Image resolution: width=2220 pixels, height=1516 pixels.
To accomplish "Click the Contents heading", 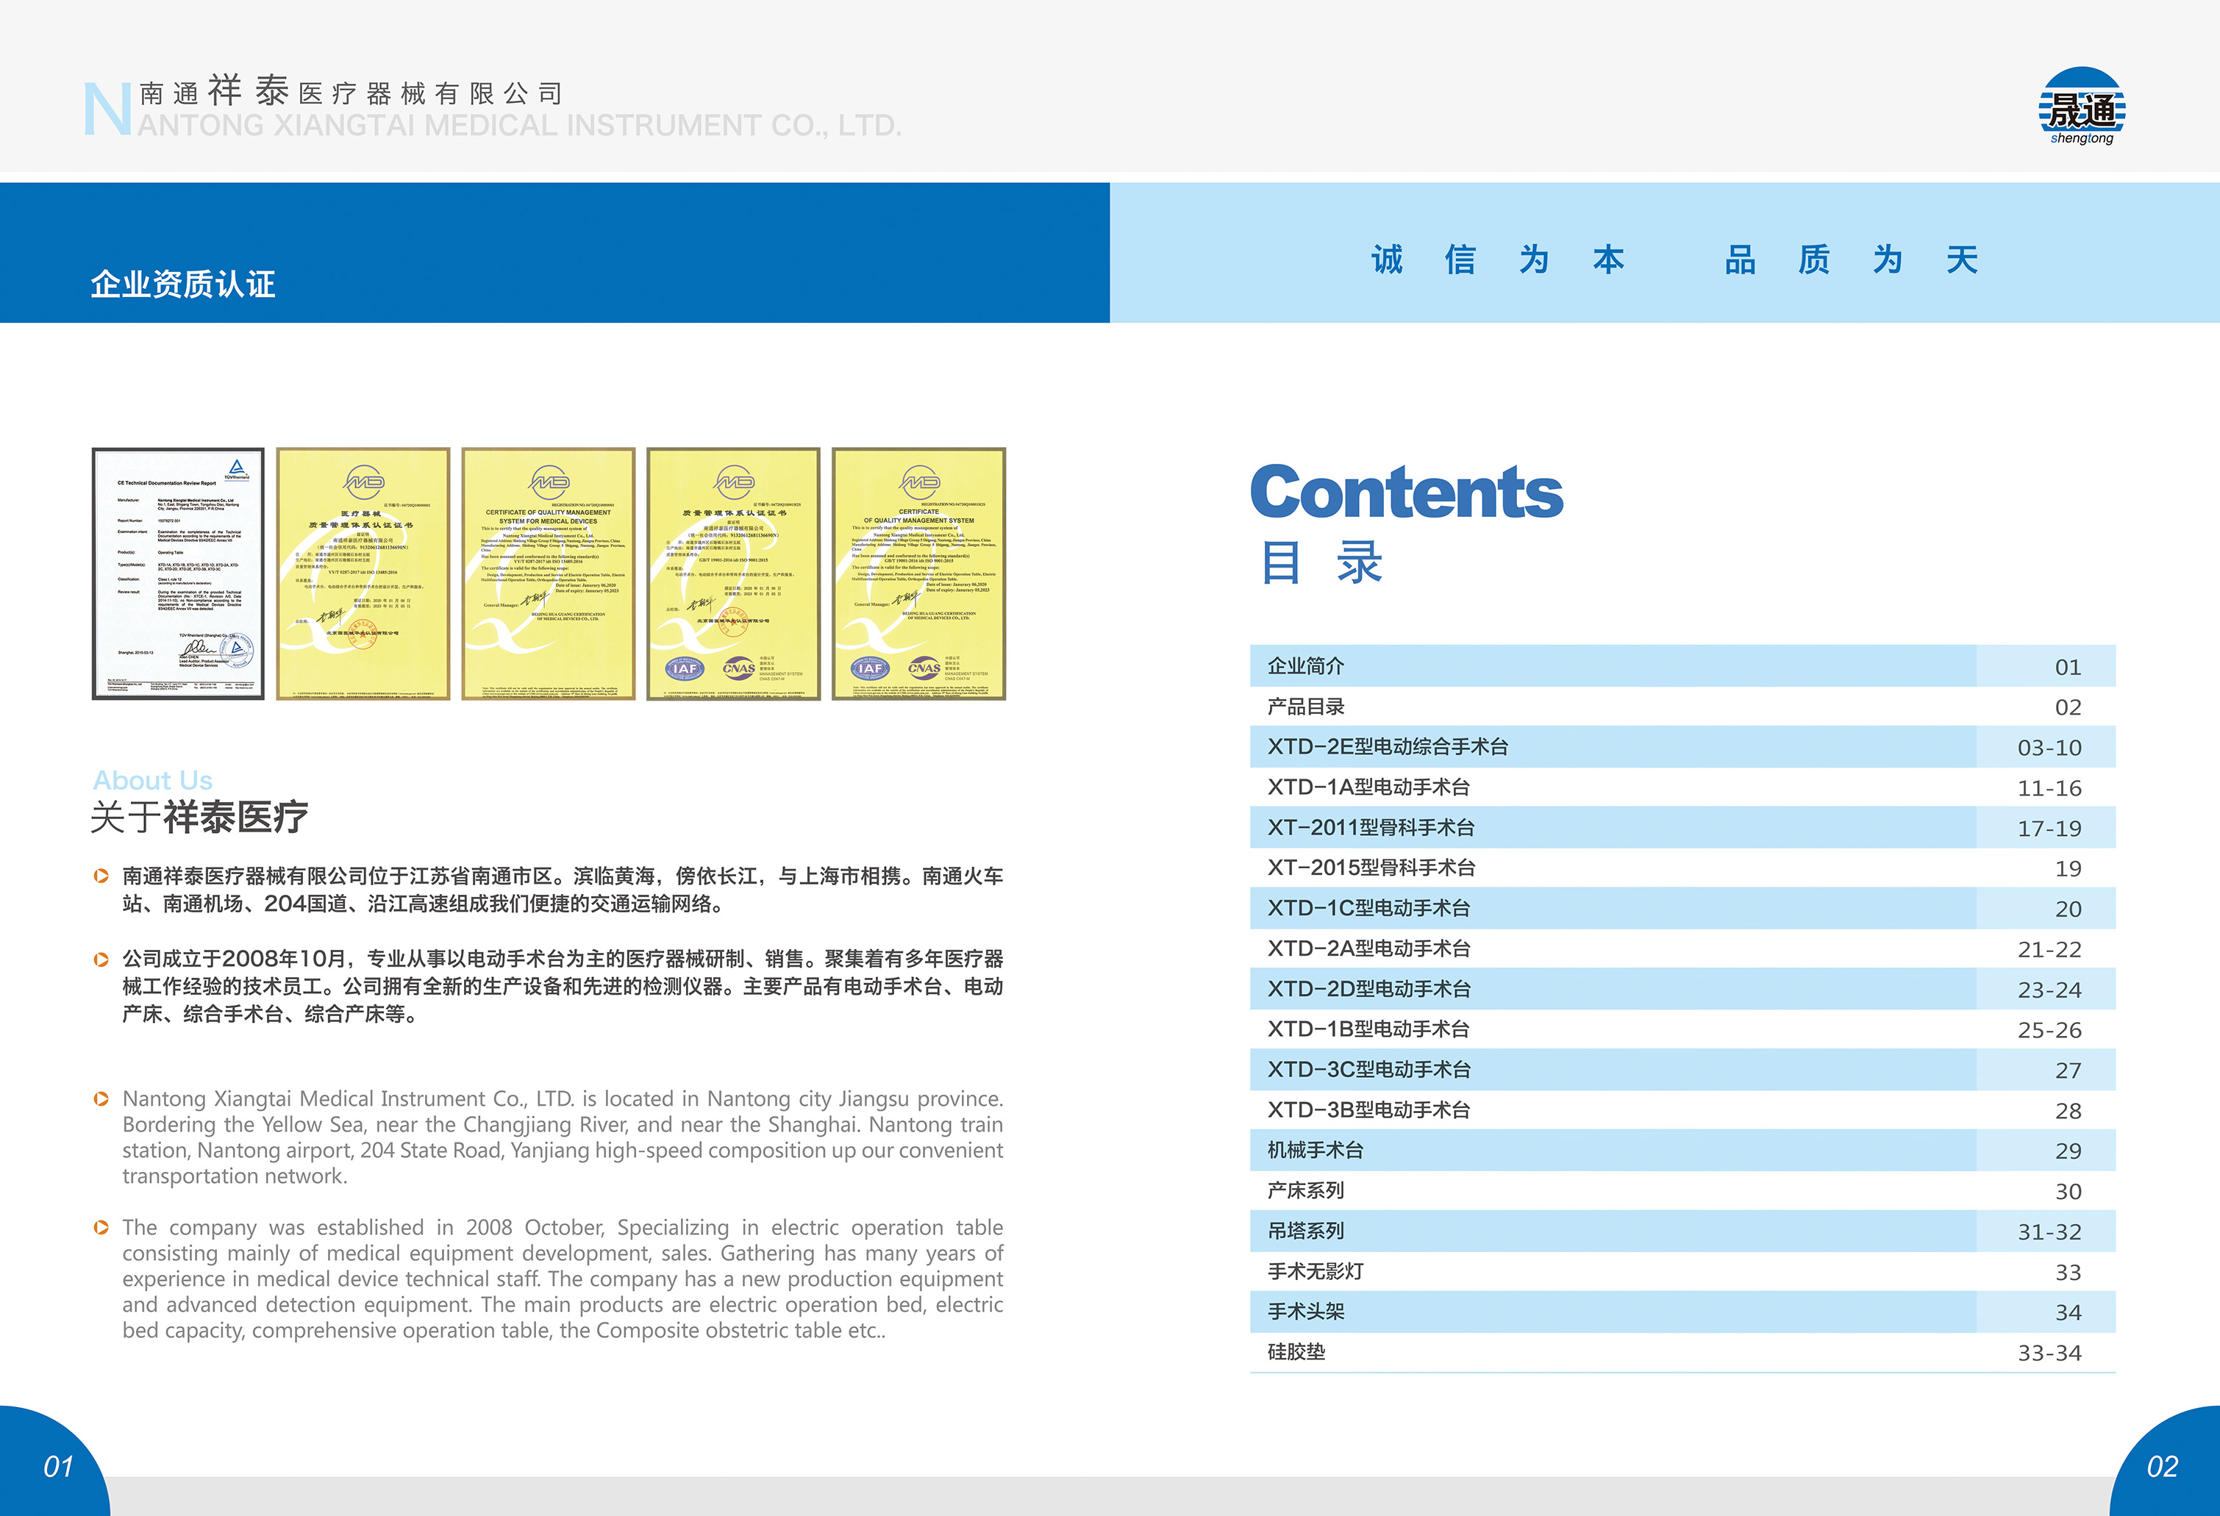I will click(x=1406, y=492).
